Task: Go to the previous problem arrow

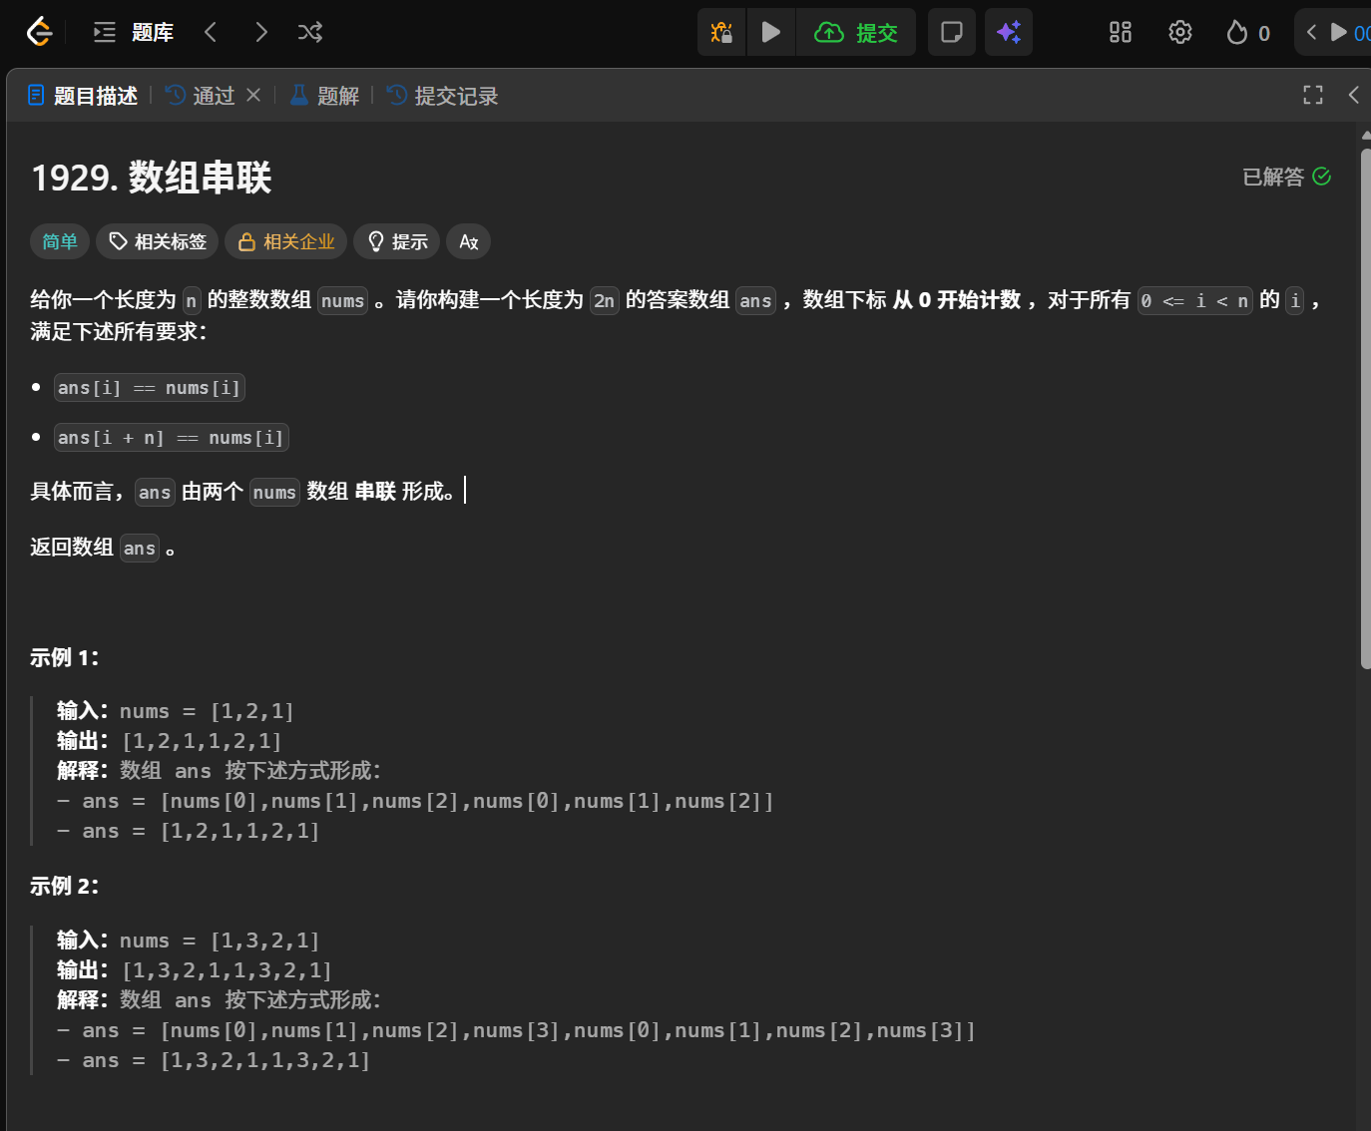Action: click(x=211, y=32)
